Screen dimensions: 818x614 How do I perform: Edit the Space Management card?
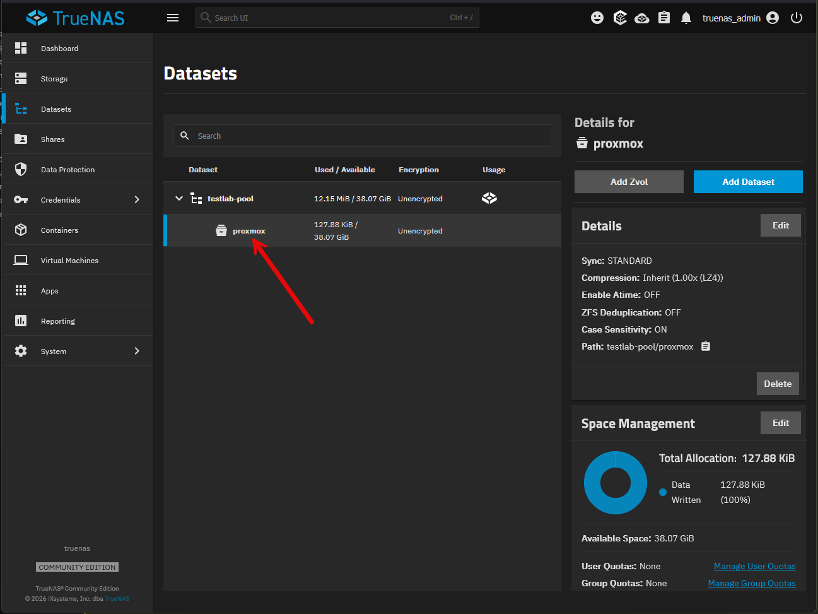point(781,423)
